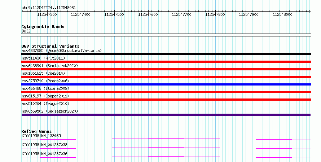Viewport: 321px width, 162px height.
Task: Click ruler position 112547400
Action: 81,14
